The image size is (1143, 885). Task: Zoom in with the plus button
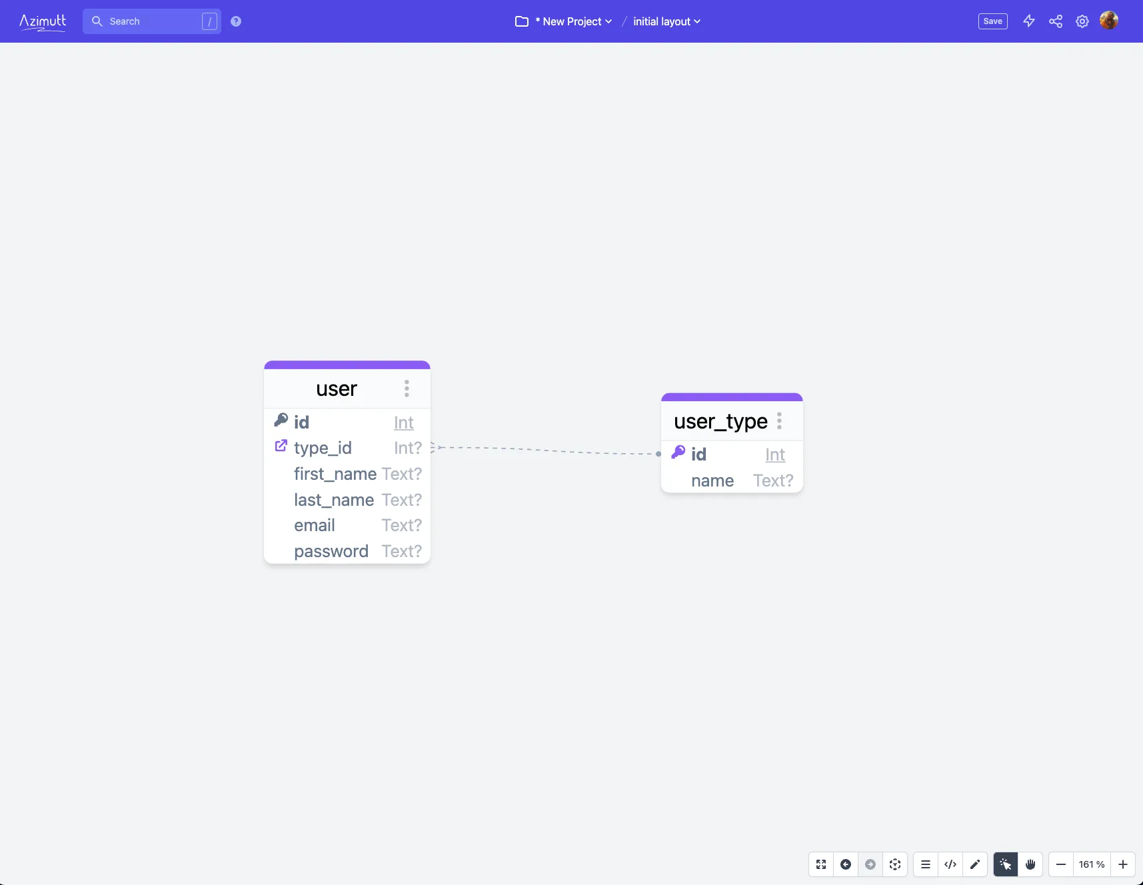pos(1123,864)
